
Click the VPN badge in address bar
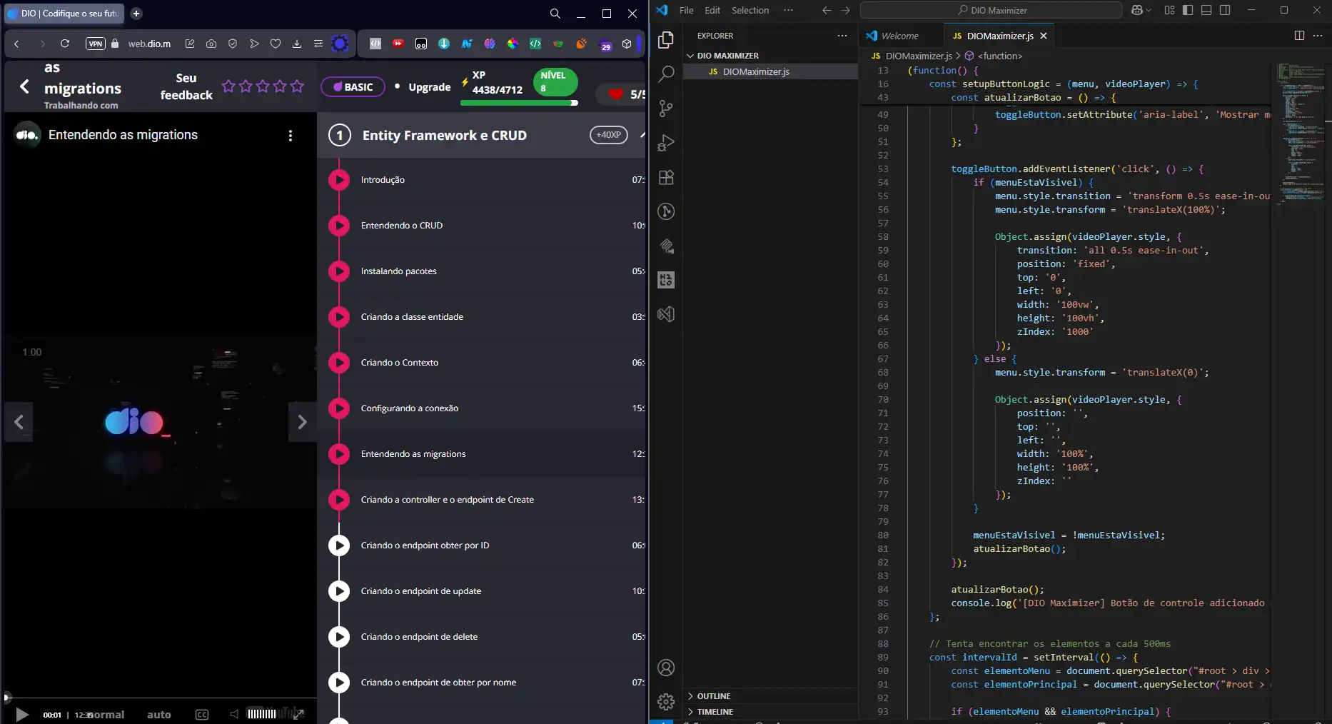96,44
